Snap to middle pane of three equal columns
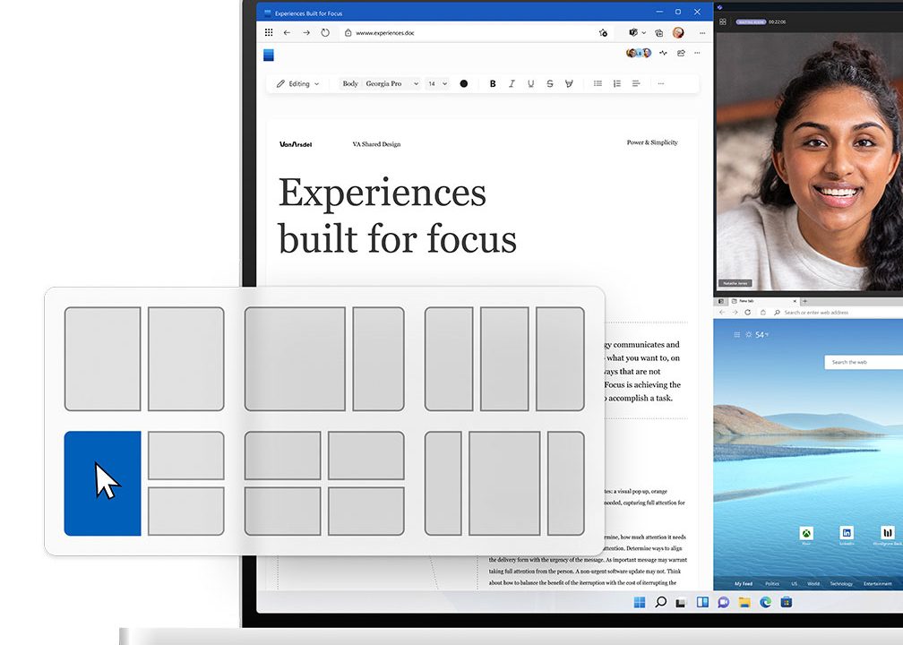Viewport: 903px width, 645px height. pyautogui.click(x=504, y=358)
